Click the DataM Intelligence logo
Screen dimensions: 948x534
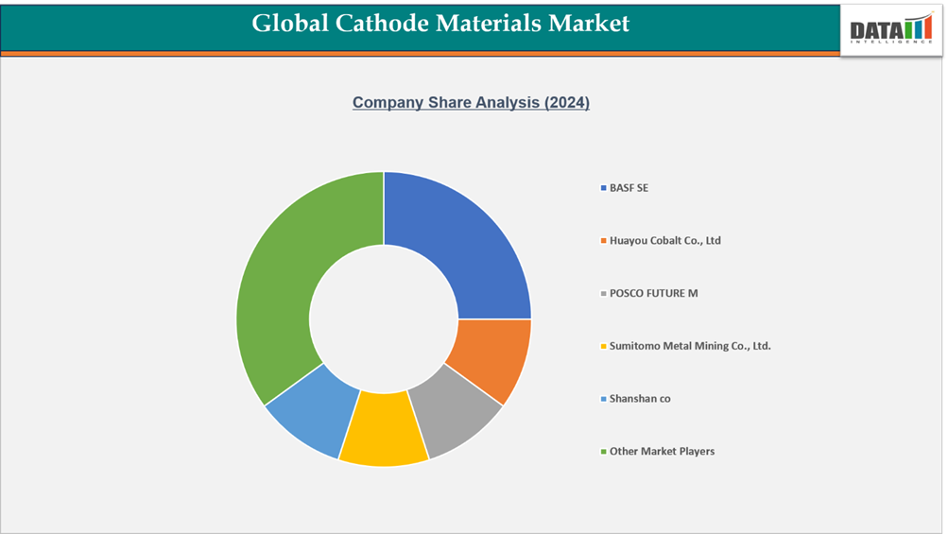point(891,28)
